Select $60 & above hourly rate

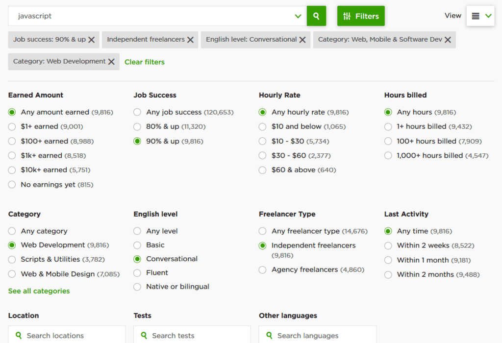263,170
